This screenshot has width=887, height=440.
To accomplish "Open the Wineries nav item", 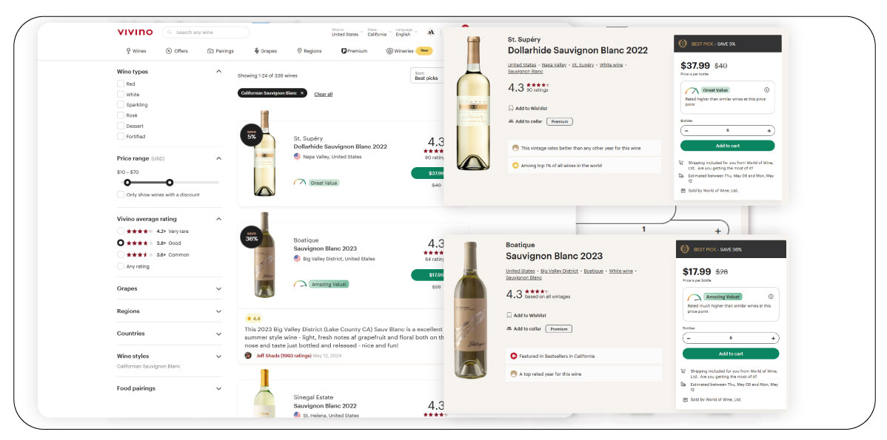I will coord(400,51).
